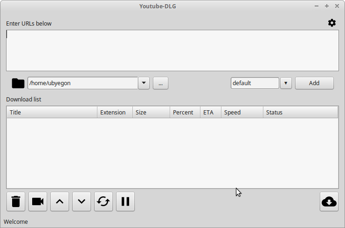Open settings via the gear icon

332,23
